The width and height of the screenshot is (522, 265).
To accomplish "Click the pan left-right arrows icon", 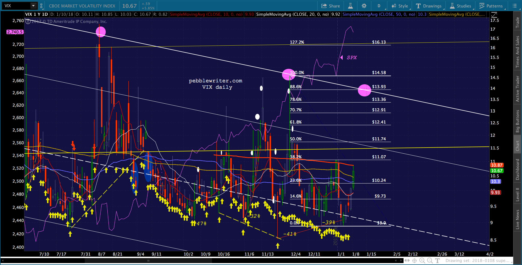I will click(407, 261).
